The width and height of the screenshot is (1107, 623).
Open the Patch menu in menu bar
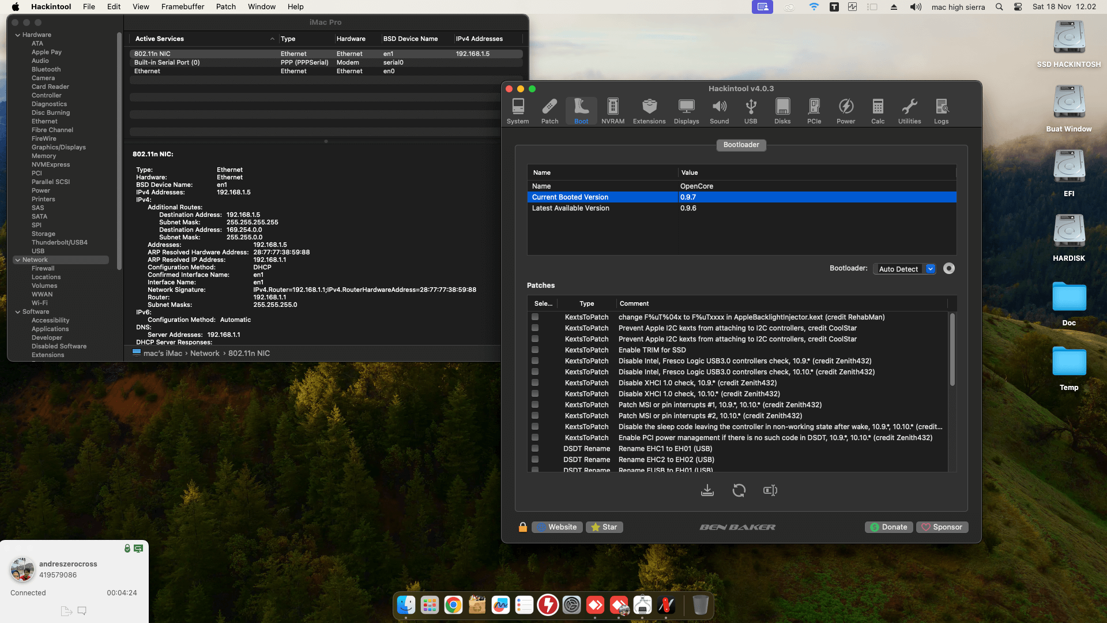click(226, 7)
